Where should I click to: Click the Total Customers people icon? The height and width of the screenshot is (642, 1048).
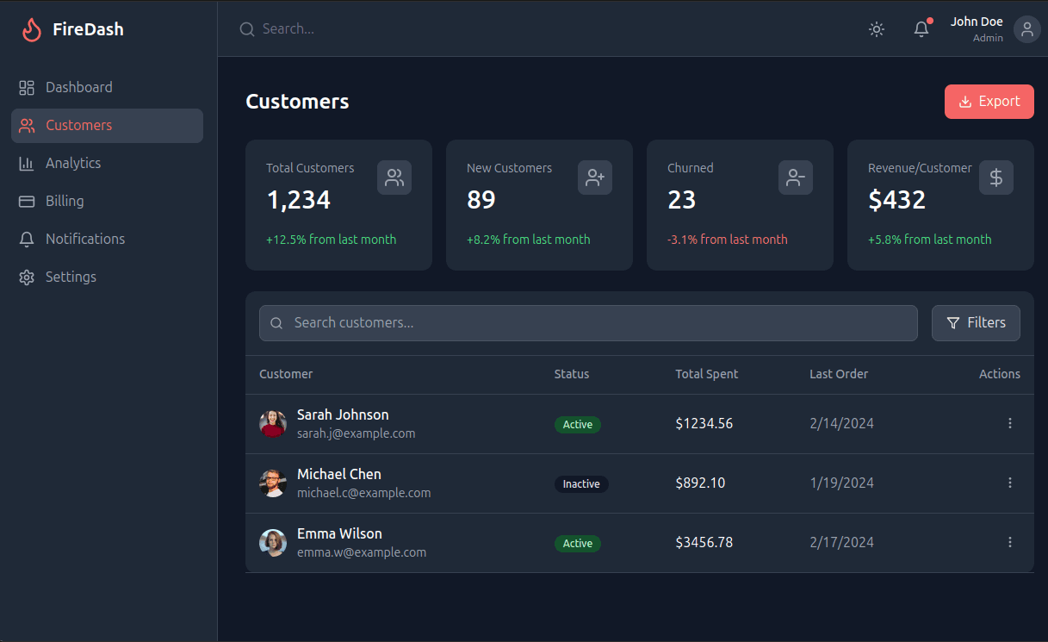[x=394, y=178]
